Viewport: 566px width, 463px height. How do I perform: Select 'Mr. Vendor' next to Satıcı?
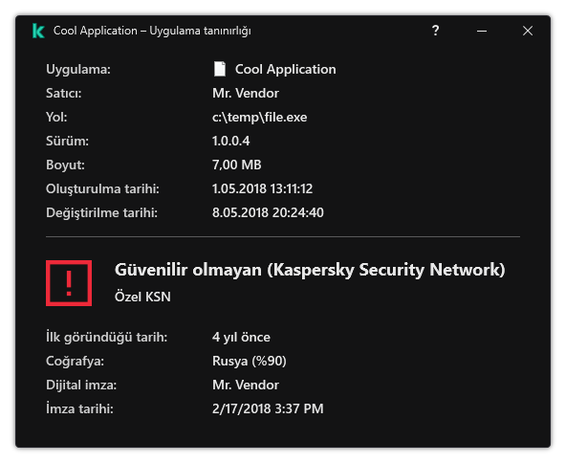pos(246,93)
